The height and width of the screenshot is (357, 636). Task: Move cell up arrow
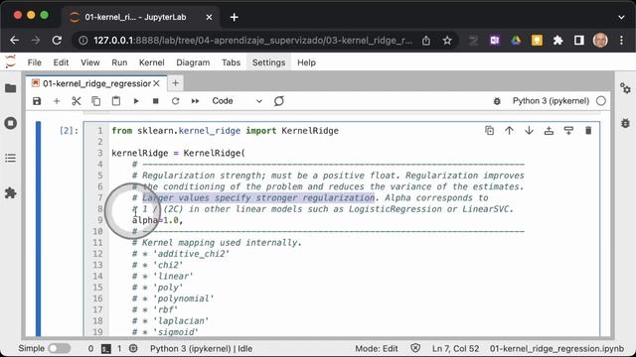point(509,130)
